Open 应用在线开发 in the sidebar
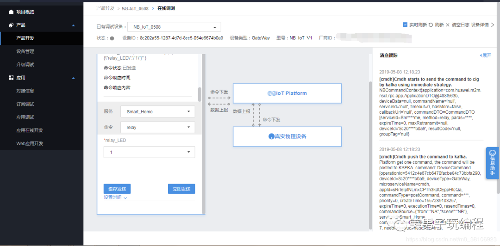 click(30, 130)
